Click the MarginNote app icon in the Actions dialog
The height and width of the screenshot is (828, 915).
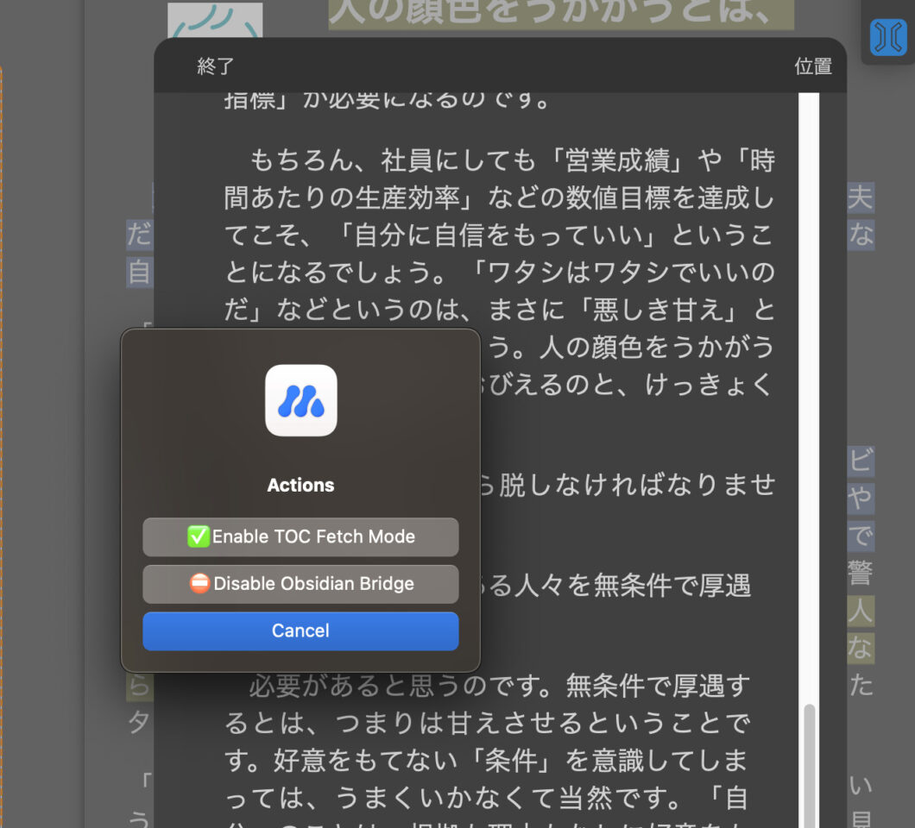(x=300, y=400)
